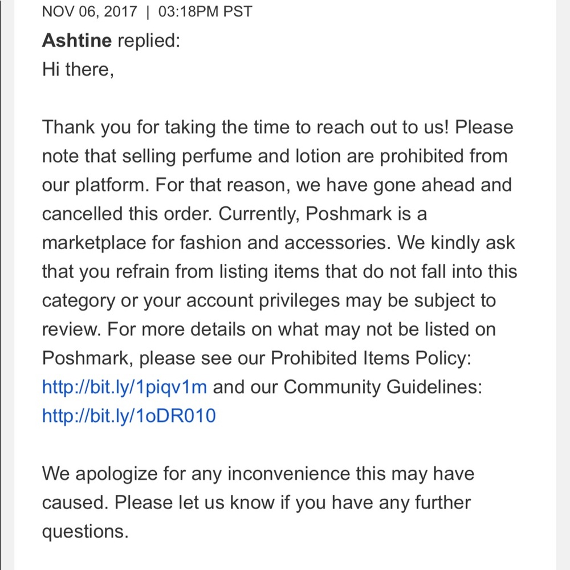The image size is (570, 570).
Task: Select the final word "questions."
Action: pos(85,532)
